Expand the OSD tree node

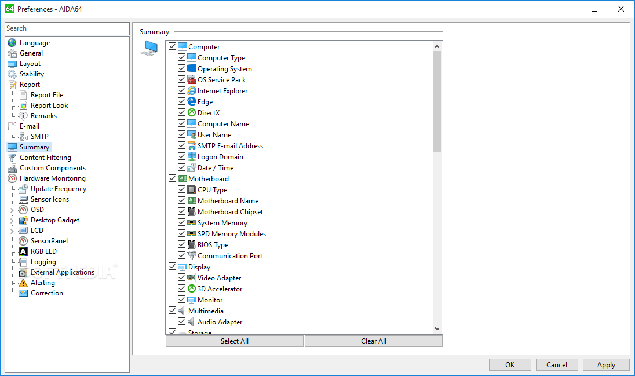[x=12, y=210]
